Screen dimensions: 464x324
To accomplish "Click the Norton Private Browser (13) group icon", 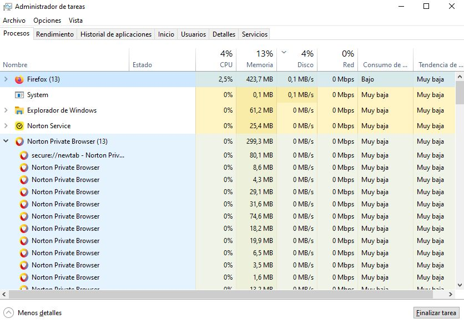I will coord(19,141).
